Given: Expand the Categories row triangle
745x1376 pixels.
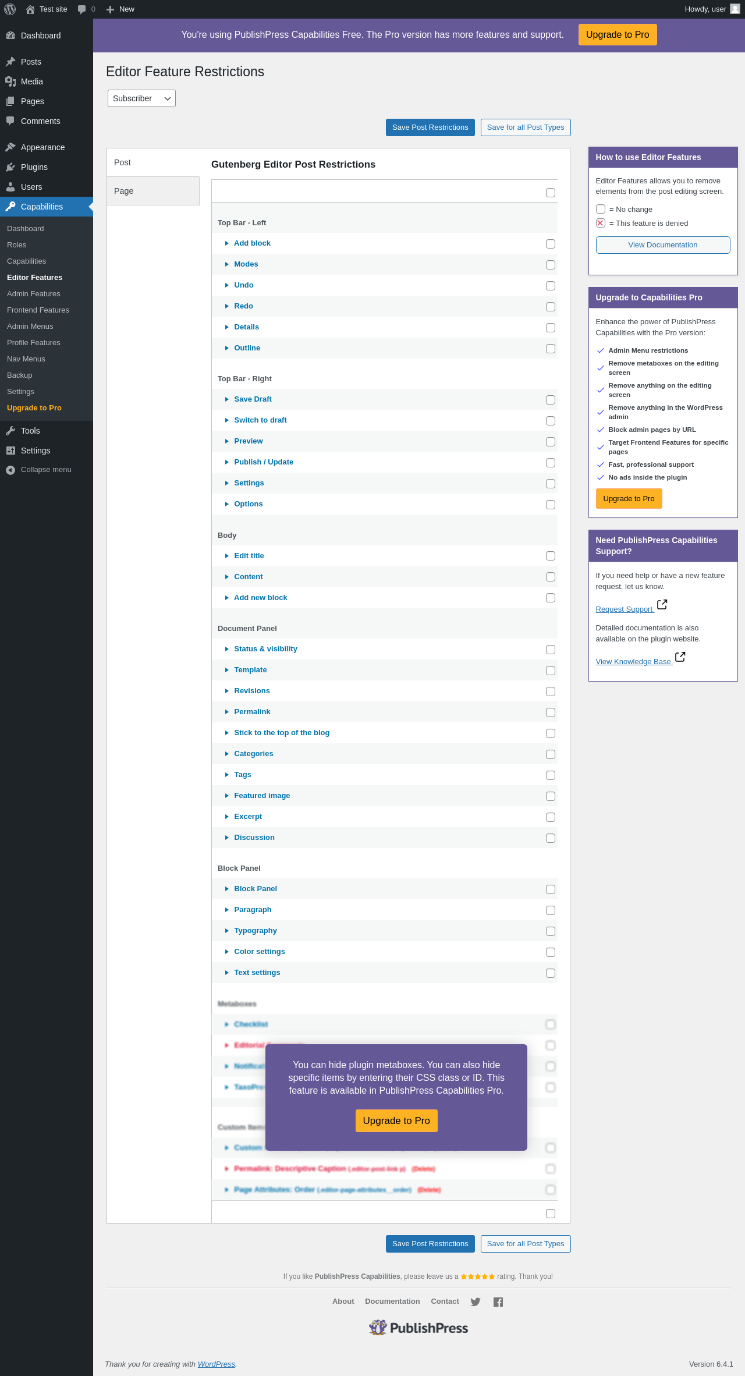Looking at the screenshot, I should (227, 754).
